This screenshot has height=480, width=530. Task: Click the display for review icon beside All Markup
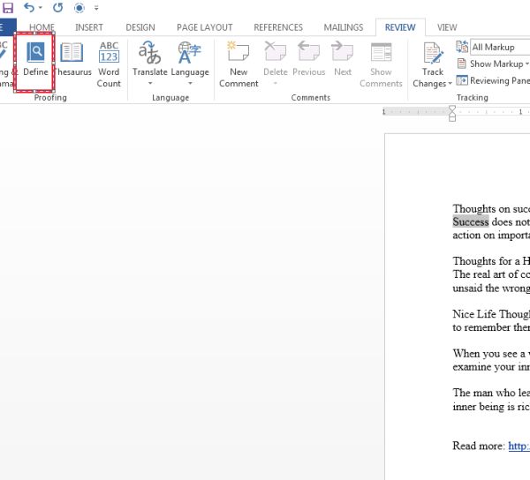(x=462, y=47)
